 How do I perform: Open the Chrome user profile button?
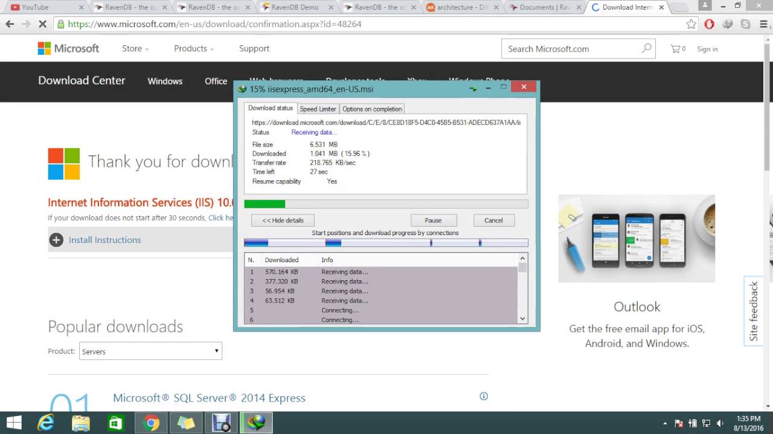click(704, 5)
